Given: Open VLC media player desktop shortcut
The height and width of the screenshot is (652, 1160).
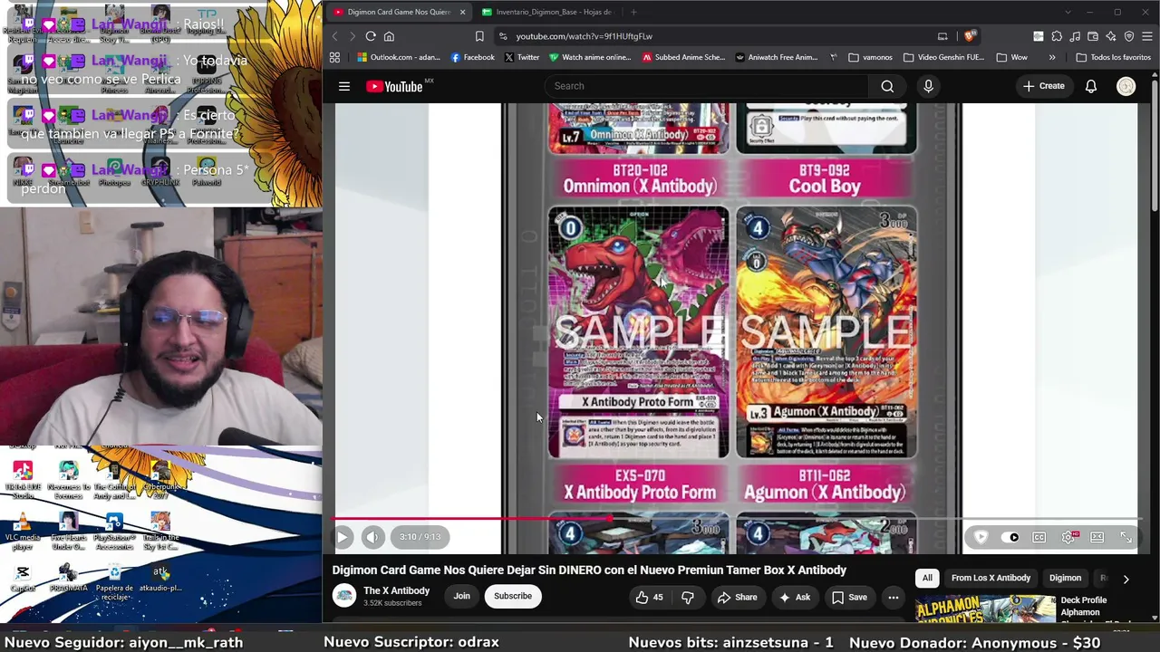Looking at the screenshot, I should (23, 530).
